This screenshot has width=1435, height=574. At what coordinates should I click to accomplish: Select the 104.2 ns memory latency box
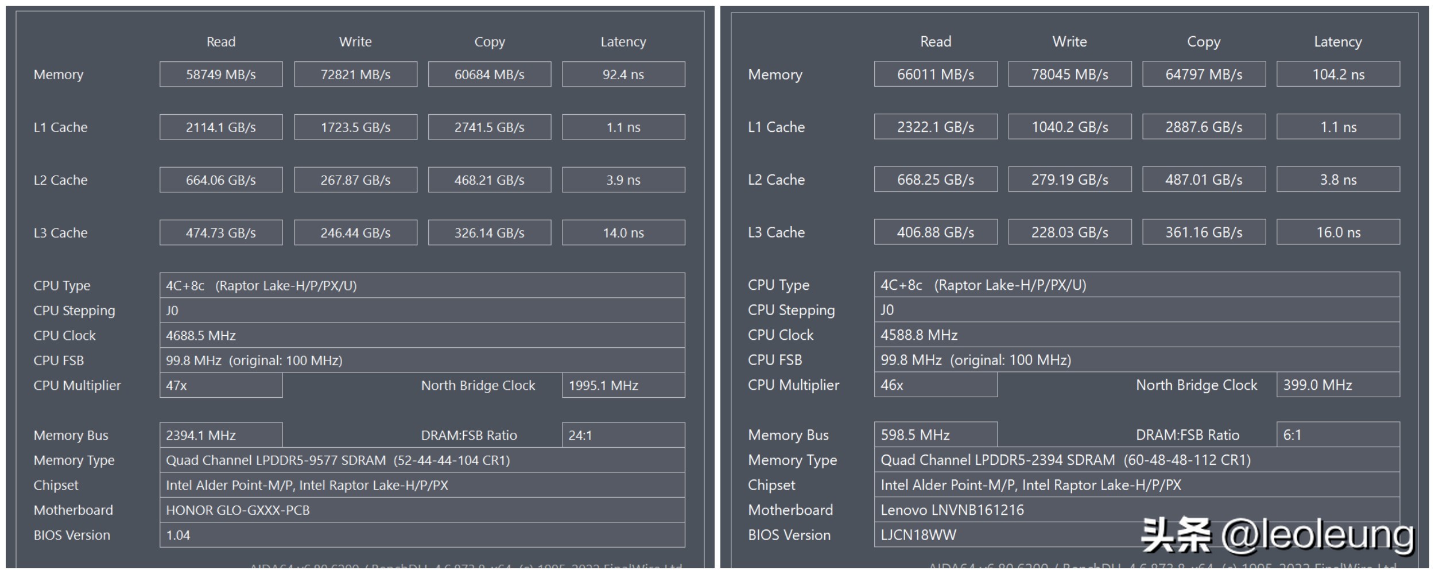pos(1338,75)
